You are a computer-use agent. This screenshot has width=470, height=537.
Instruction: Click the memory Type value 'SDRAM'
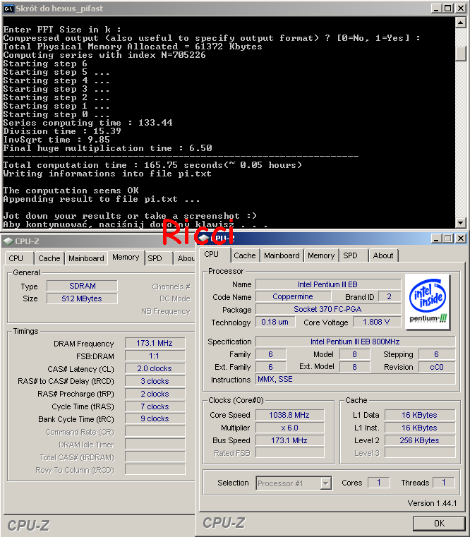83,286
